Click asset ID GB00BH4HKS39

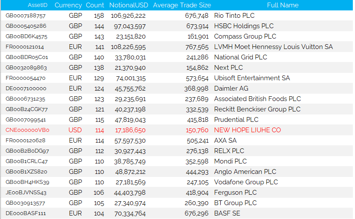pyautogui.click(x=27, y=182)
